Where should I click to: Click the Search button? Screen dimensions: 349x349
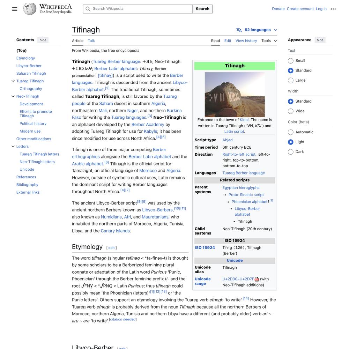click(202, 9)
